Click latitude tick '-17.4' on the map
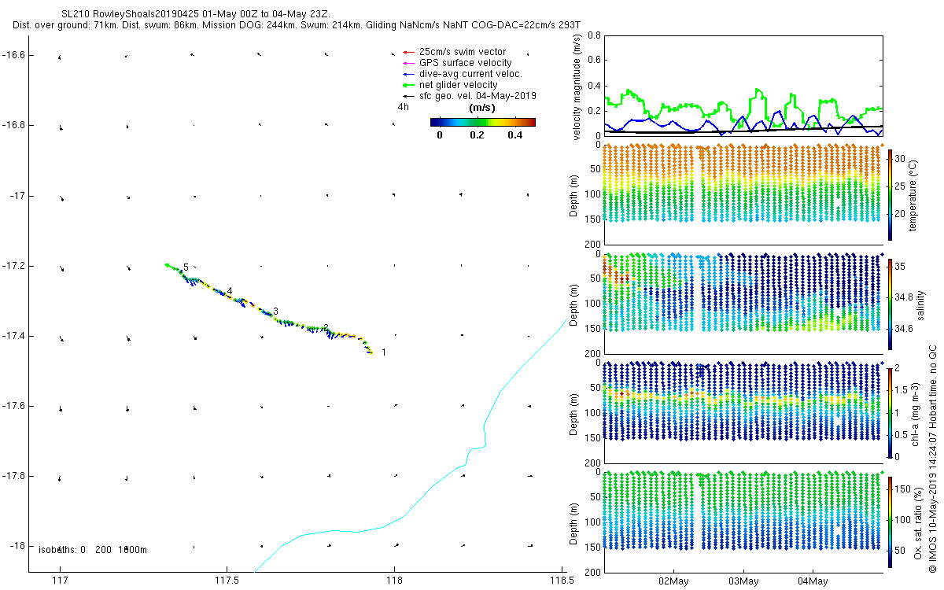This screenshot has height=590, width=944. coord(15,336)
